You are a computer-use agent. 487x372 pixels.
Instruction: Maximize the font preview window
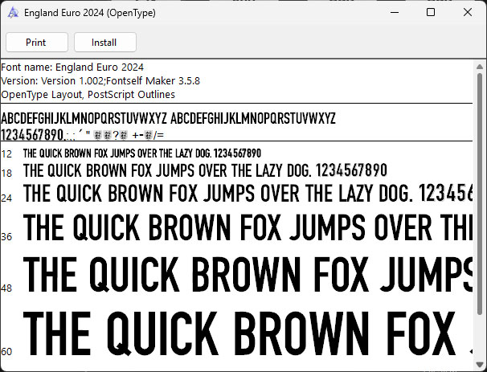click(431, 13)
